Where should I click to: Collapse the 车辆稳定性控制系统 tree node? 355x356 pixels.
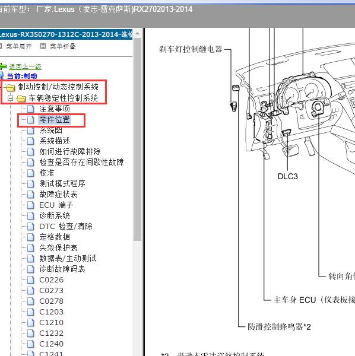[10, 98]
